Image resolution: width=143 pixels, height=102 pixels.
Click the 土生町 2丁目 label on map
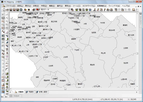click(x=33, y=56)
